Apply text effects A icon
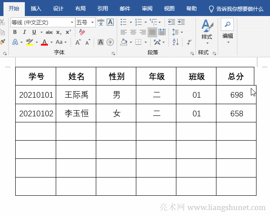The width and height of the screenshot is (270, 217). click(x=15, y=42)
